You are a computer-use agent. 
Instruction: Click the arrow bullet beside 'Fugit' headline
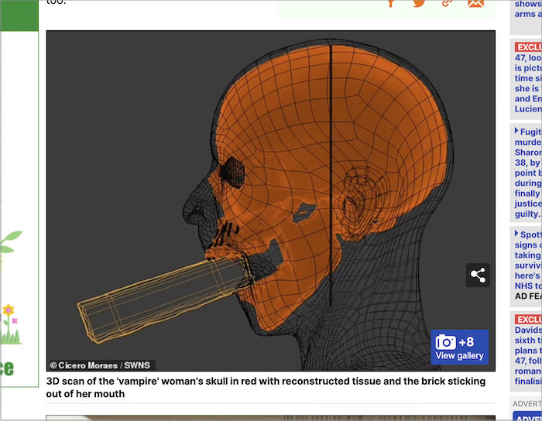coord(516,131)
